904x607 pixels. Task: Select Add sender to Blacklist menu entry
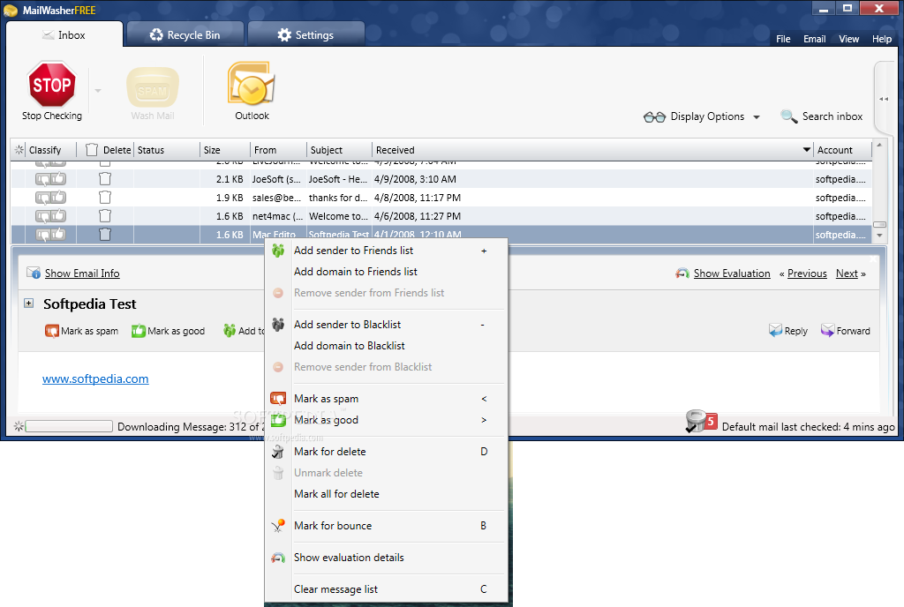tap(349, 325)
